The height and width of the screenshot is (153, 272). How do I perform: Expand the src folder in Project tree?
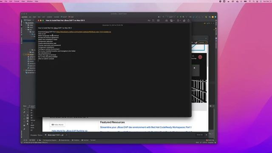(26, 30)
